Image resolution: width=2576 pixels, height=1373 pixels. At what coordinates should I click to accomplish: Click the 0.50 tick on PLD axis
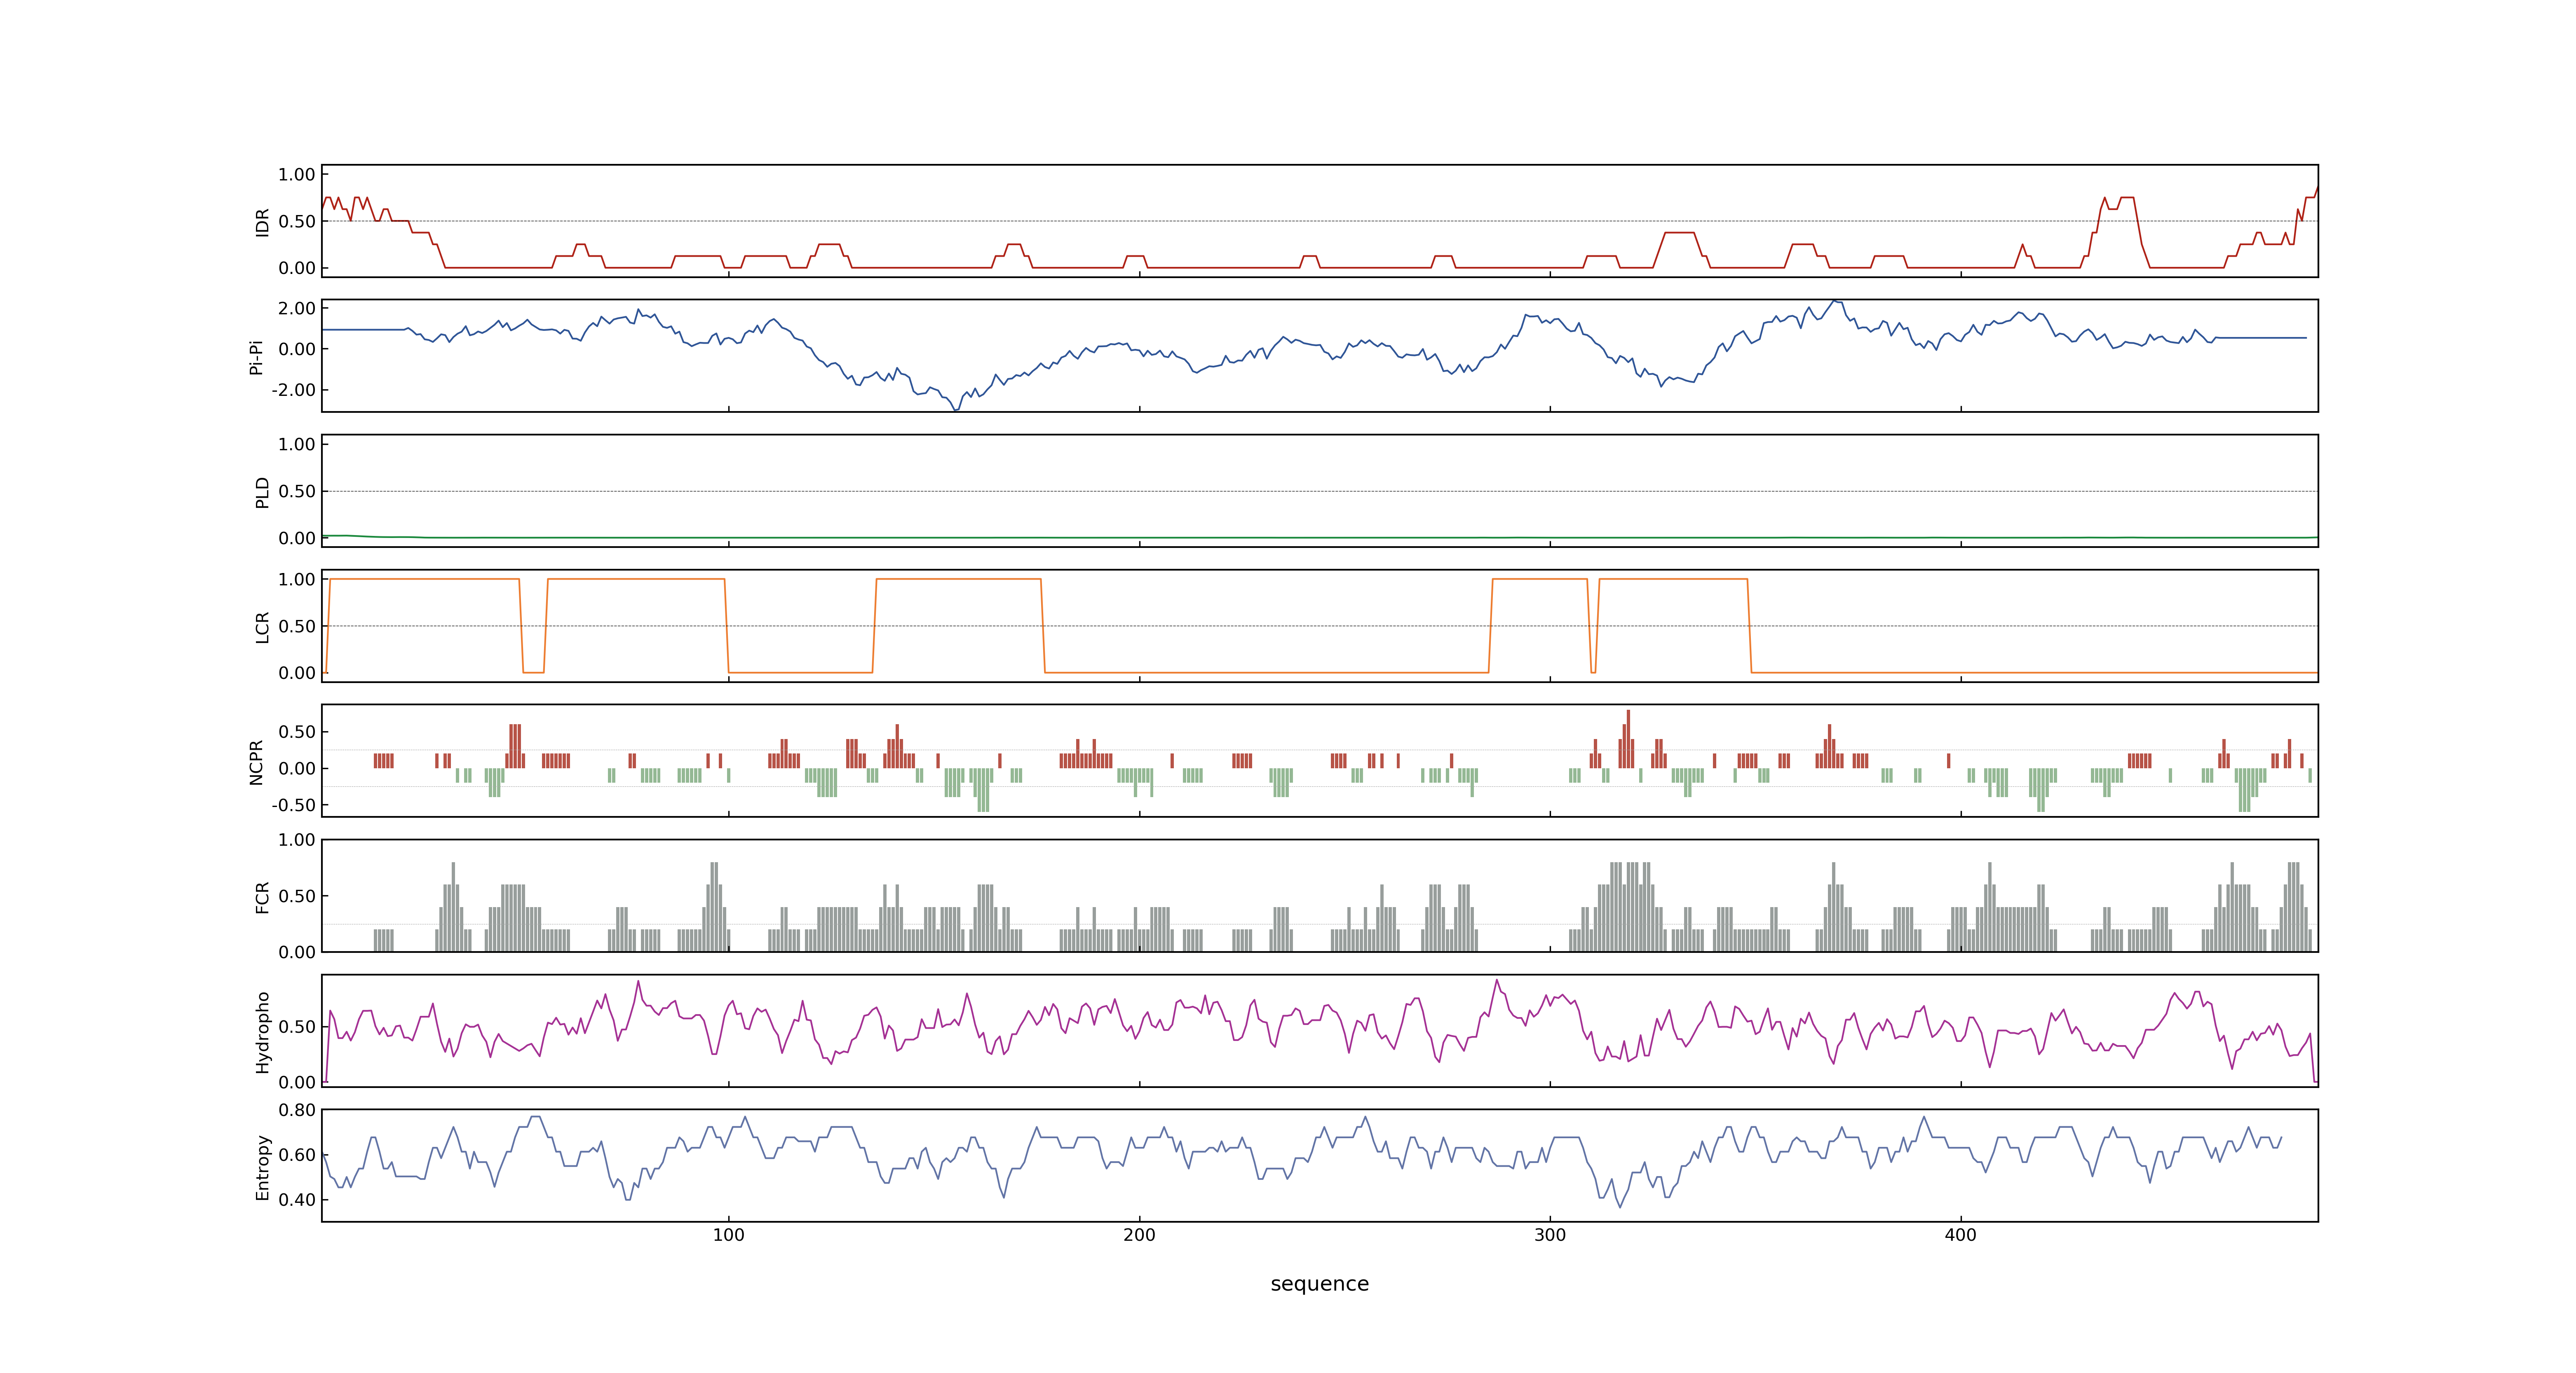[297, 491]
